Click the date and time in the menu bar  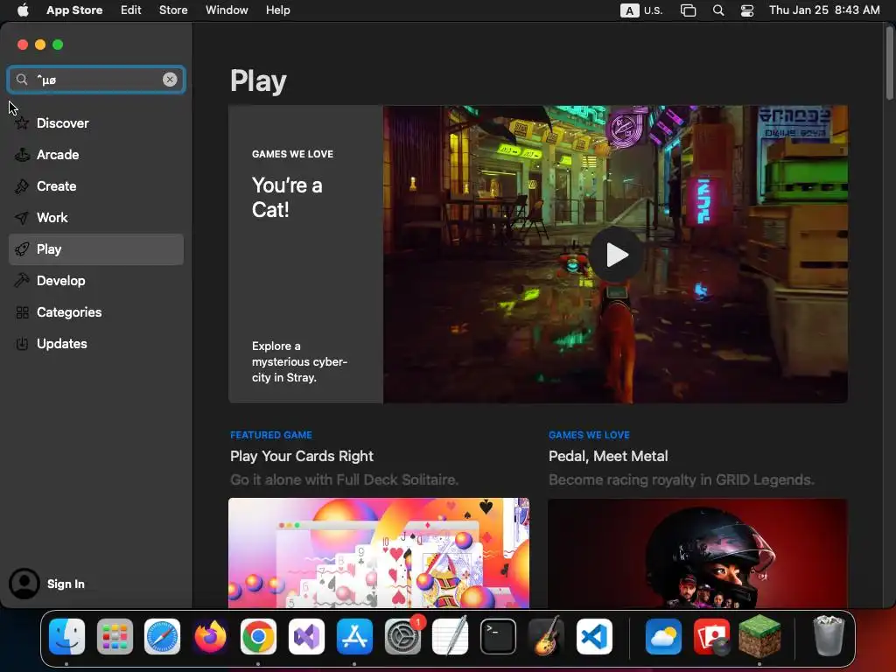coord(824,10)
